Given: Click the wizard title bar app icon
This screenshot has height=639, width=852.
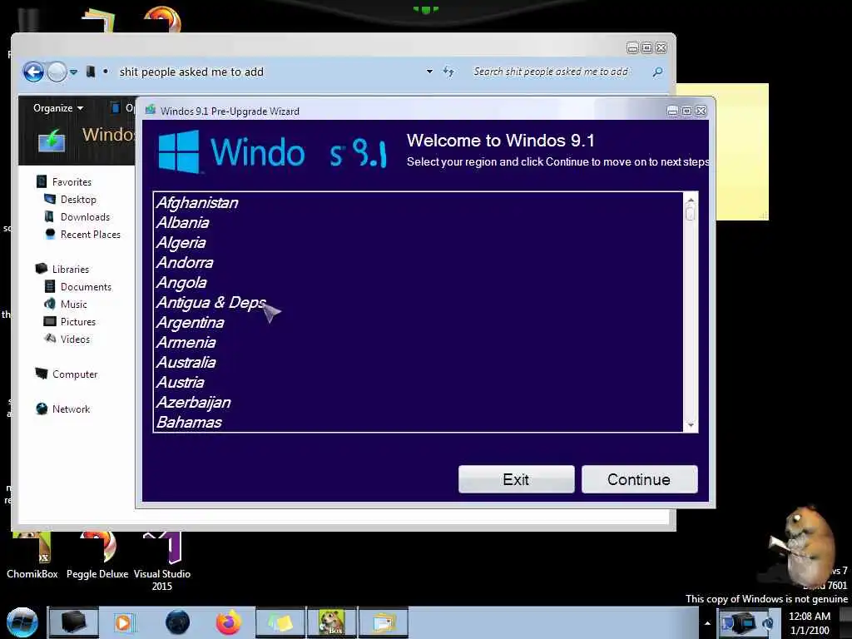Looking at the screenshot, I should click(x=151, y=111).
